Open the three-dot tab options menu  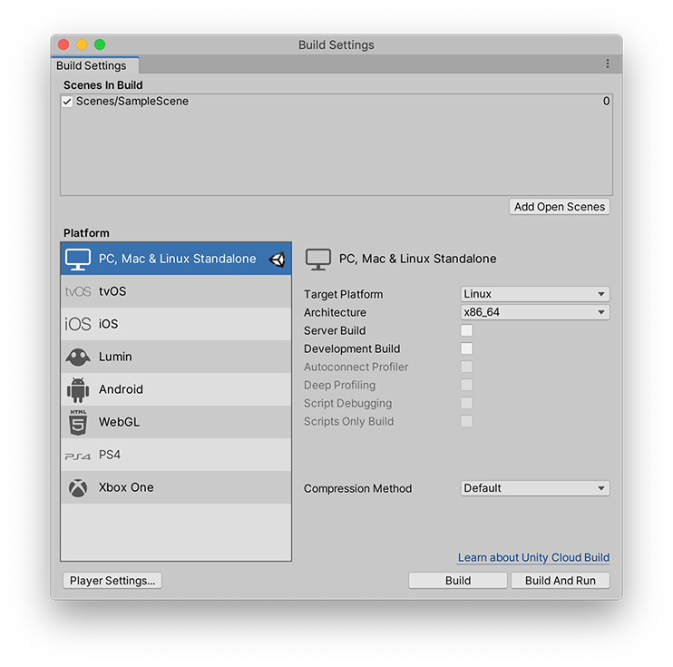pyautogui.click(x=608, y=64)
